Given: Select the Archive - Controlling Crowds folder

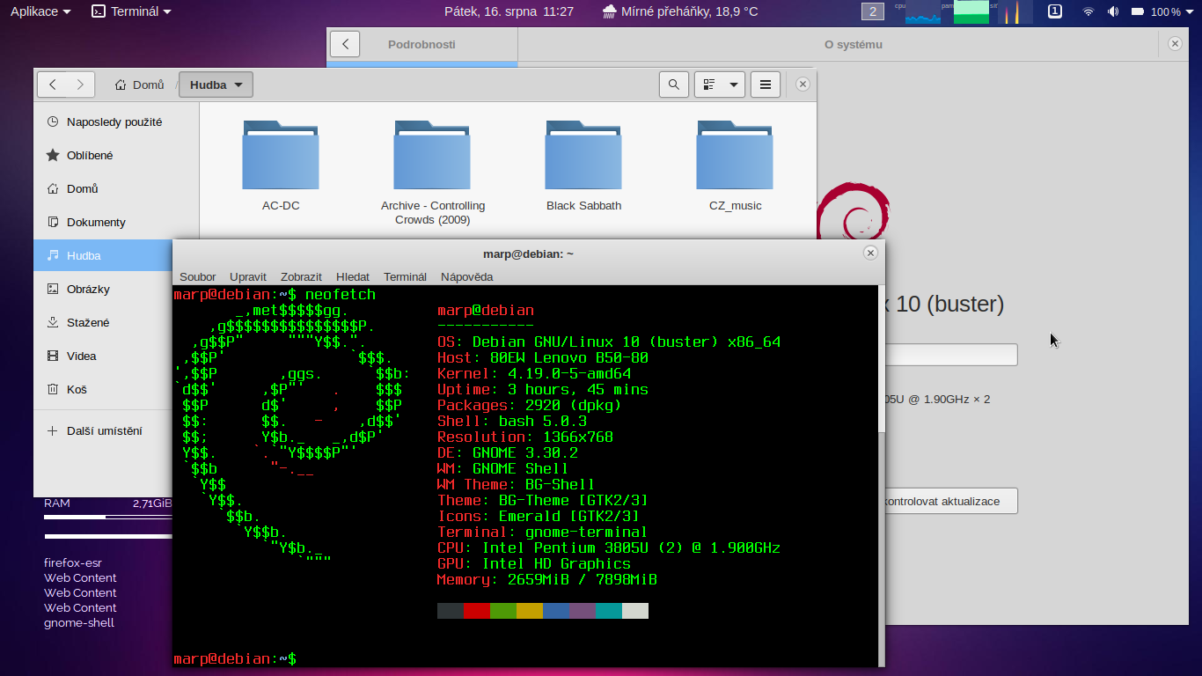Looking at the screenshot, I should (x=432, y=155).
